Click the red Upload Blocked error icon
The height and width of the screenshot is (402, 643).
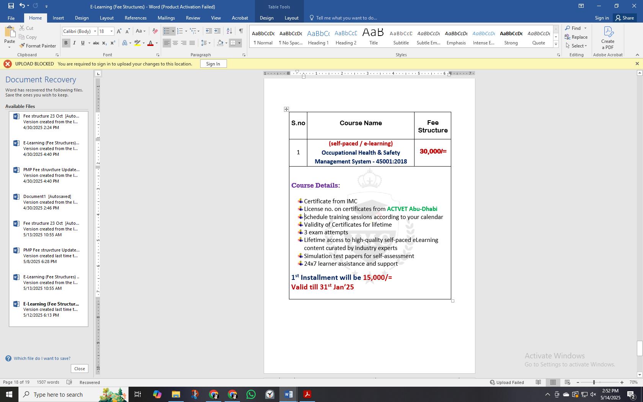(x=8, y=64)
